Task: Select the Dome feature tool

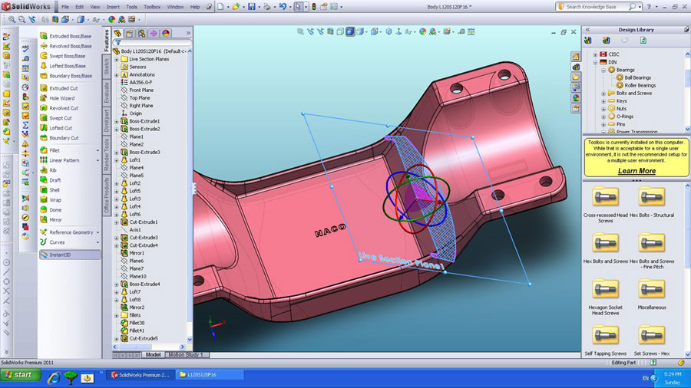Action: [x=51, y=210]
